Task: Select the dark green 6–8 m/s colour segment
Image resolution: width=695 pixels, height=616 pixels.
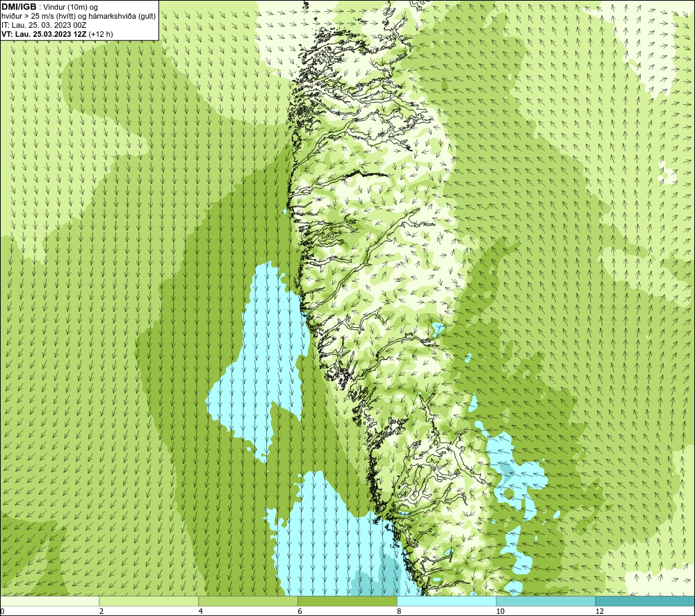Action: 347,601
